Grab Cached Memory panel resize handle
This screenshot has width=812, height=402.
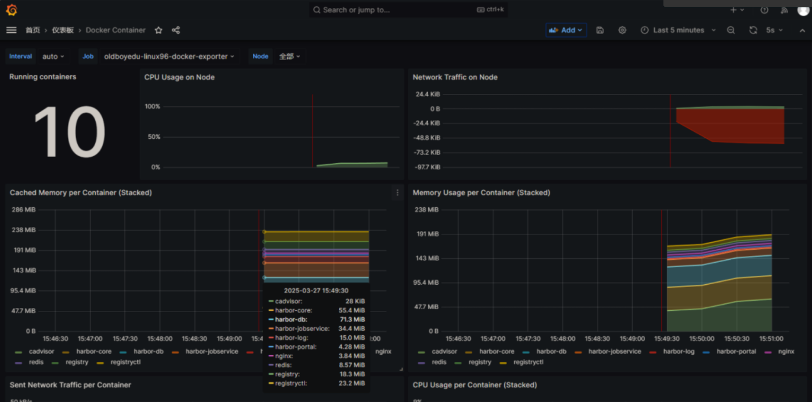pyautogui.click(x=401, y=369)
